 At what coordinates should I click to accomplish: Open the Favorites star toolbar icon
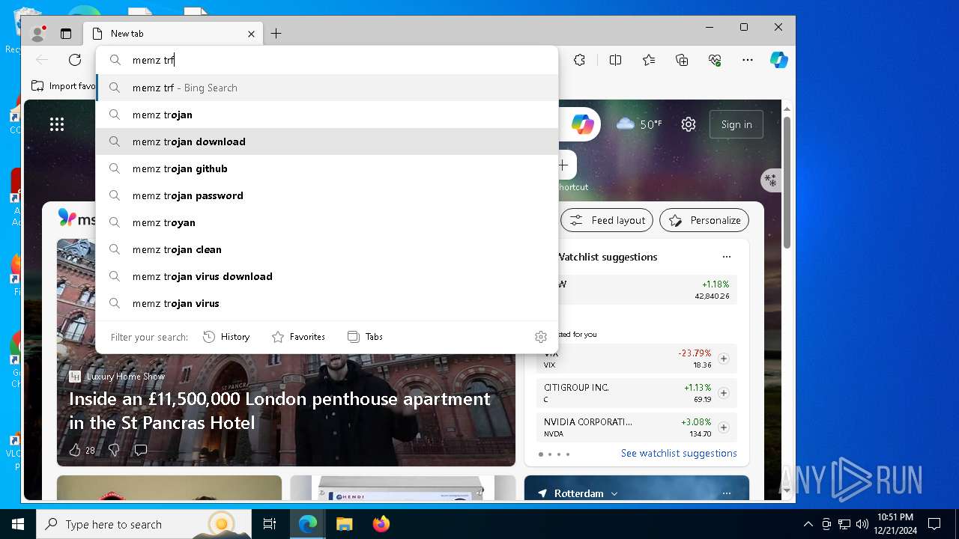649,60
